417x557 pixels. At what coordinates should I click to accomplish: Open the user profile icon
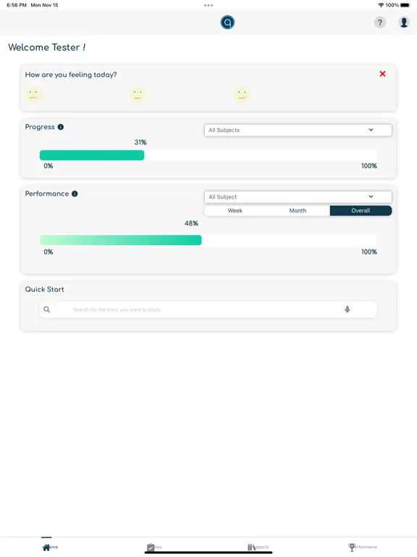click(x=404, y=22)
